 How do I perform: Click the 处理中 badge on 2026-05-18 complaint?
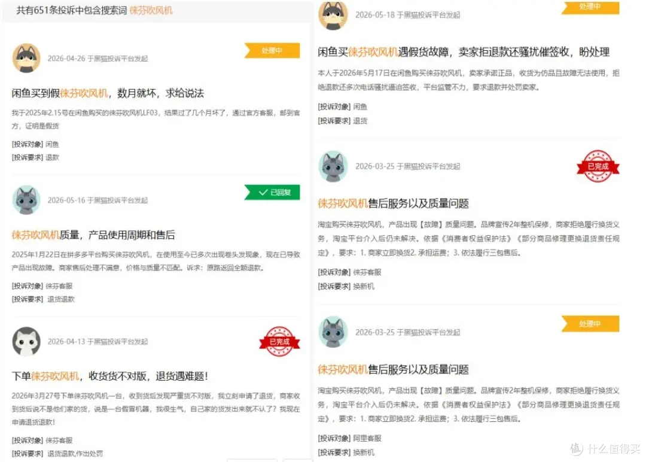click(590, 7)
